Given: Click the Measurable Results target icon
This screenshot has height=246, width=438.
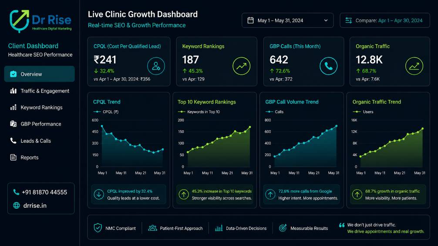Looking at the screenshot, I should pos(283,228).
